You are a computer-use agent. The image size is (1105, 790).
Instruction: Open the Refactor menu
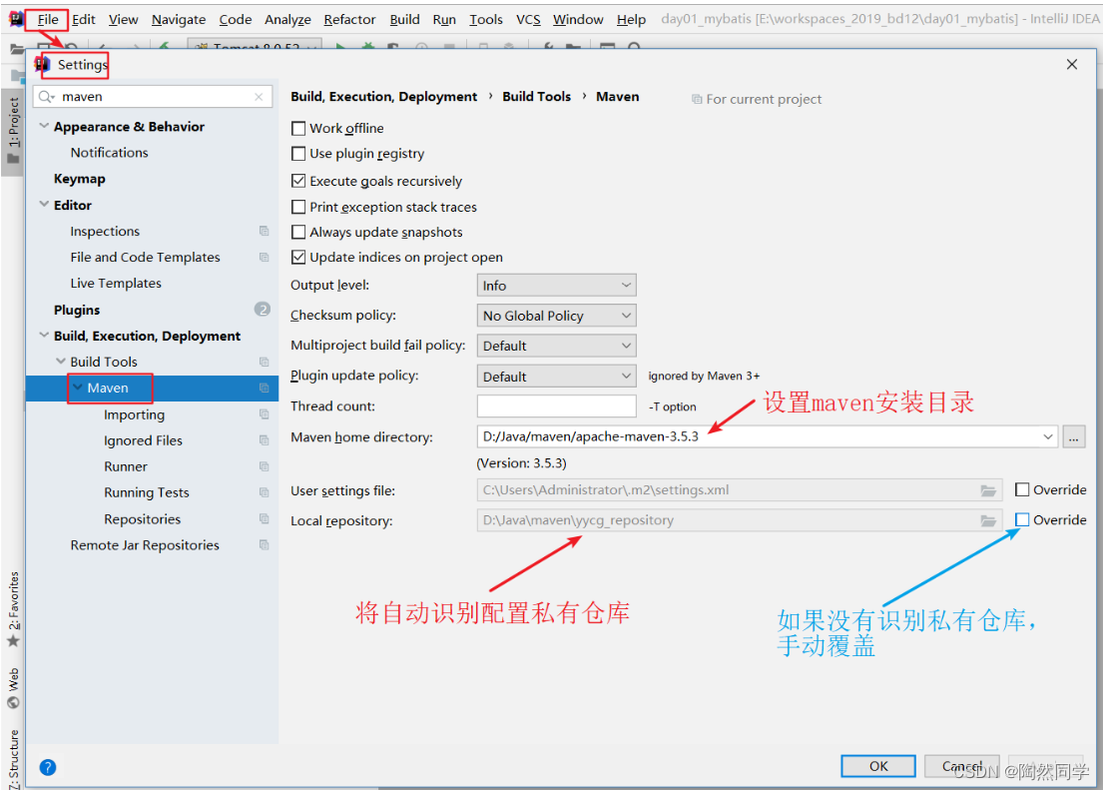tap(349, 19)
